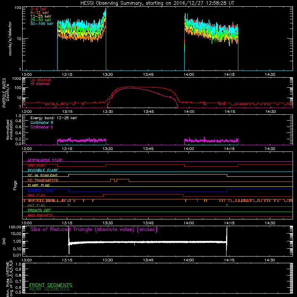Click the GAP_FLAG label

pos(36,165)
